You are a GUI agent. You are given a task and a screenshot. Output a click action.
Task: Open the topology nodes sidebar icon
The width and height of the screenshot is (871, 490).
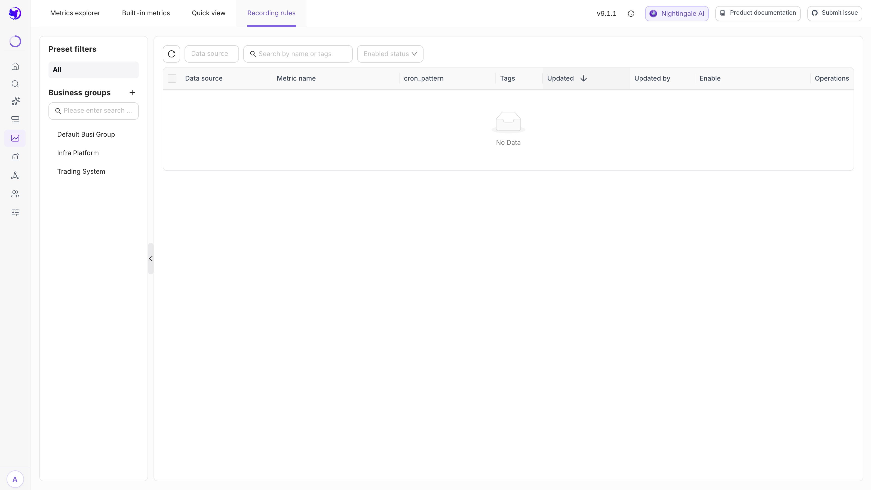click(15, 175)
